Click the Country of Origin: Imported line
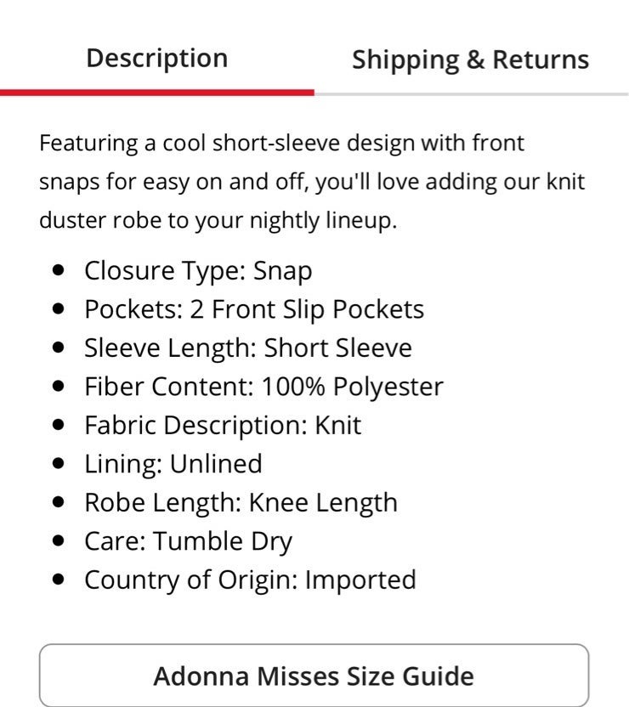 250,580
